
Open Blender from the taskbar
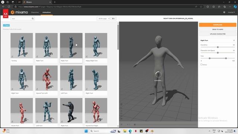click(x=152, y=131)
